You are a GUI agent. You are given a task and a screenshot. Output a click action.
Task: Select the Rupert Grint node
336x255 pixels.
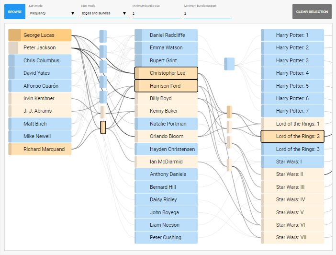pos(166,60)
